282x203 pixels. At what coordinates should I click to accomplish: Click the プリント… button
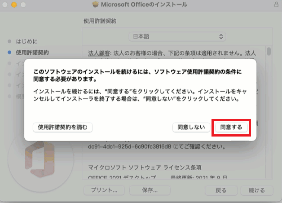coord(104,190)
